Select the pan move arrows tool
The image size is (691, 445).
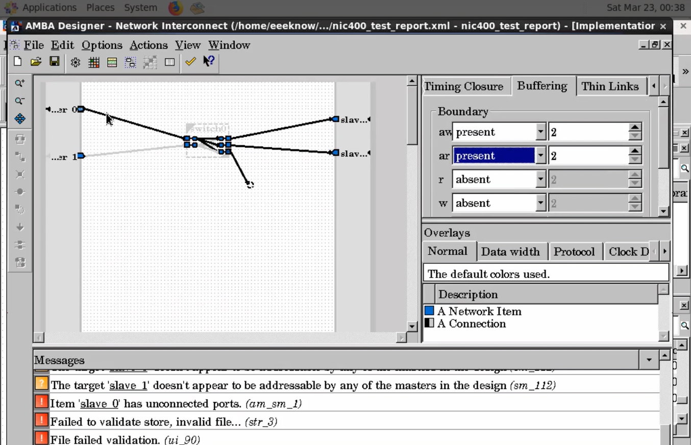20,119
